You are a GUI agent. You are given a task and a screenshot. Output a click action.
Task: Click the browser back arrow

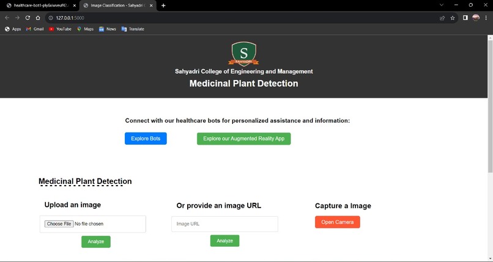coord(7,18)
